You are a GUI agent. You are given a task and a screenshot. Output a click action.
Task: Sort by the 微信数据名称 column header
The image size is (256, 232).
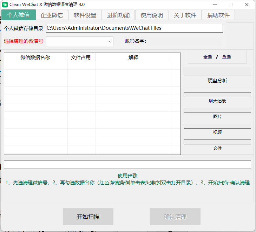35,57
